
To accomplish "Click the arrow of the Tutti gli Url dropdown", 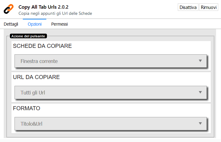I will [200, 92].
